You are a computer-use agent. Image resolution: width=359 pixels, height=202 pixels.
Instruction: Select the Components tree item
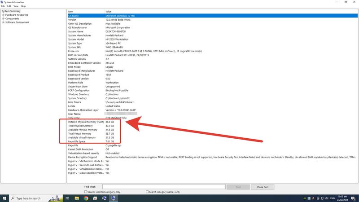[12, 18]
